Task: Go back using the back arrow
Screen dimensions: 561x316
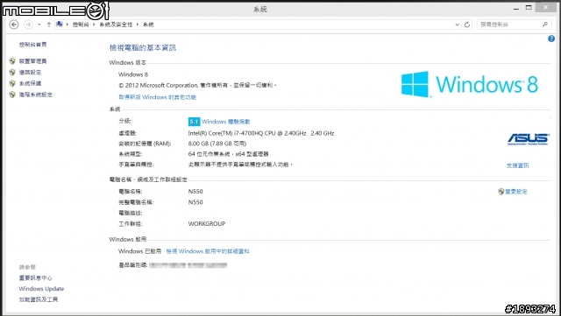Action: pyautogui.click(x=14, y=25)
